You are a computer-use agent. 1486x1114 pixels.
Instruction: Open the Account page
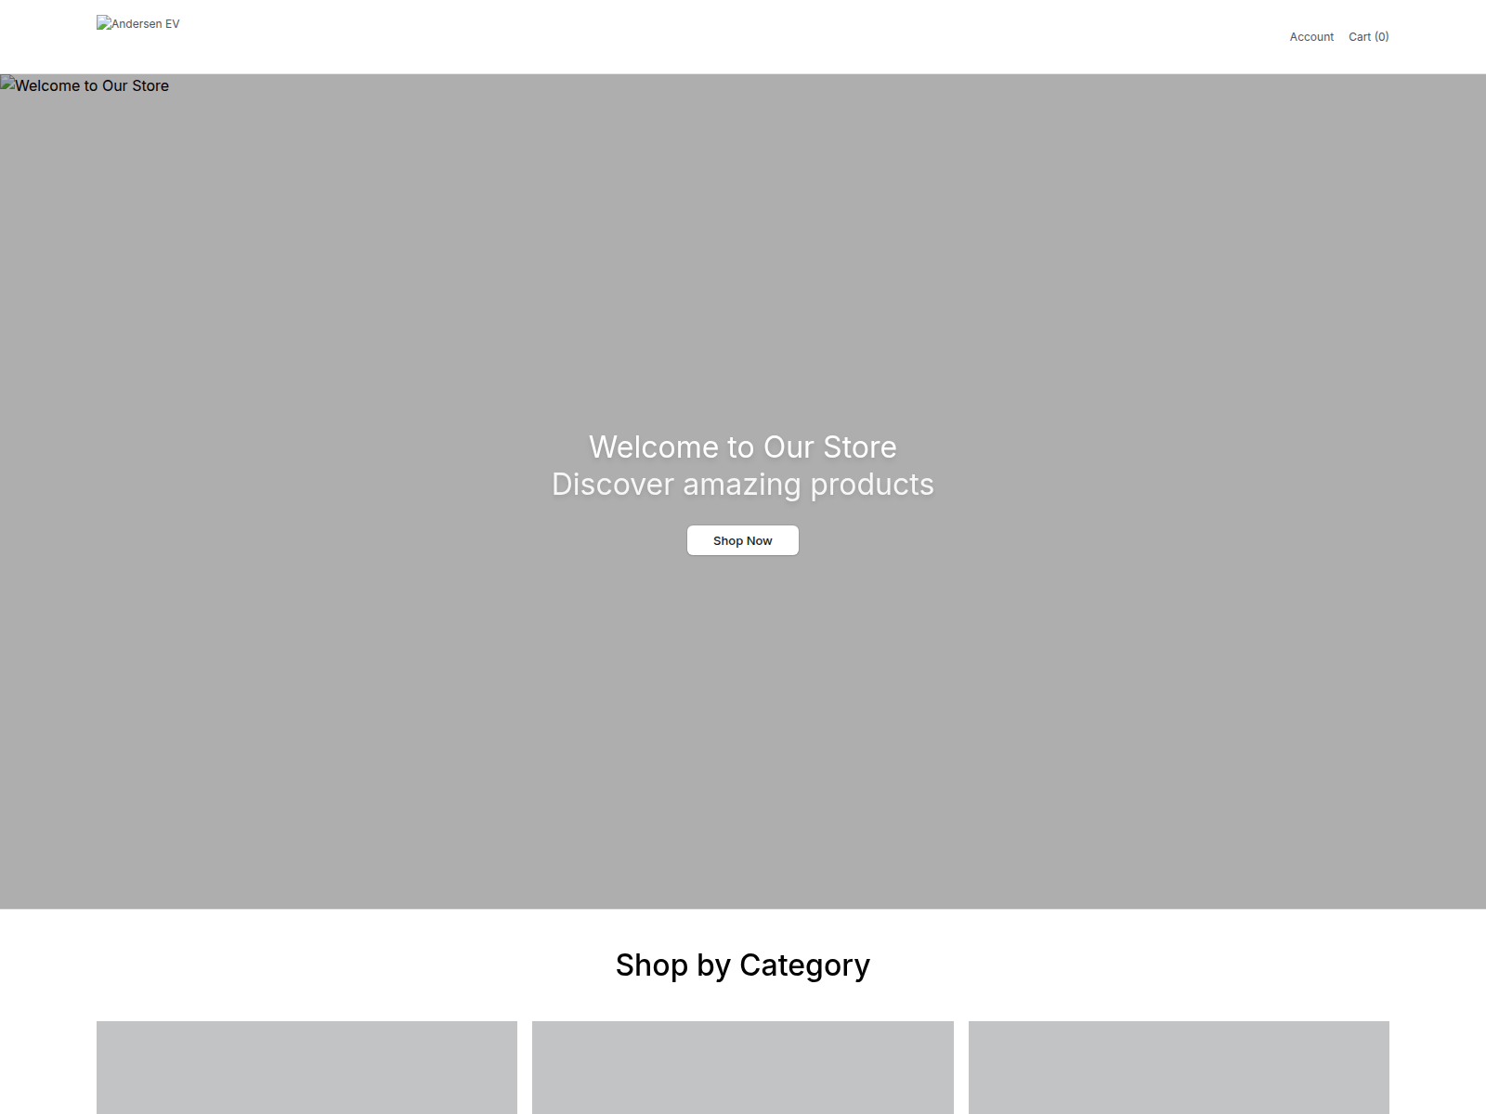(1311, 37)
